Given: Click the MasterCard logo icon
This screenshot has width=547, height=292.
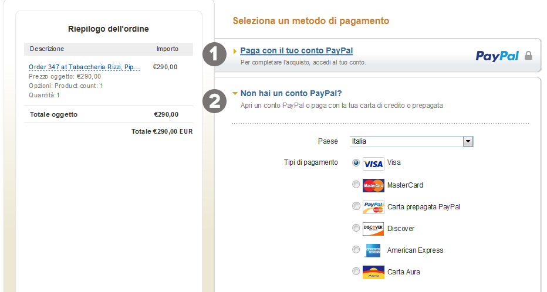Looking at the screenshot, I should 373,185.
